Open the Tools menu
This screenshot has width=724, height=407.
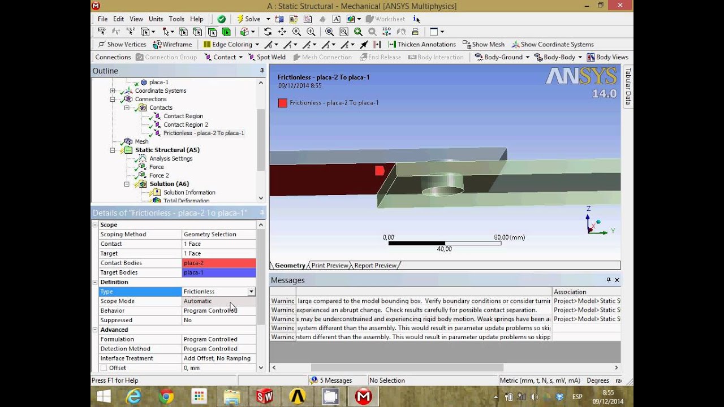pos(176,19)
